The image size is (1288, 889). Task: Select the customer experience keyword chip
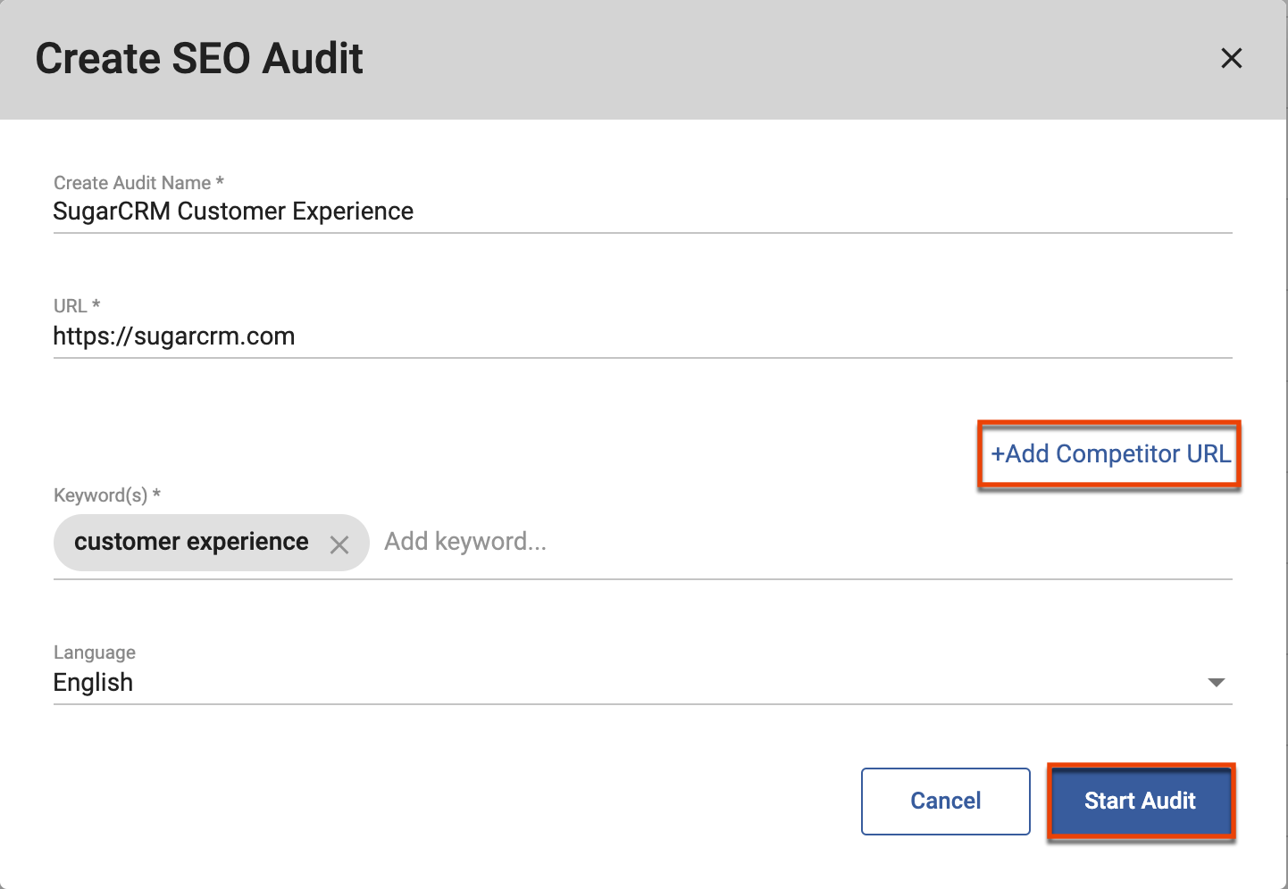pyautogui.click(x=189, y=542)
